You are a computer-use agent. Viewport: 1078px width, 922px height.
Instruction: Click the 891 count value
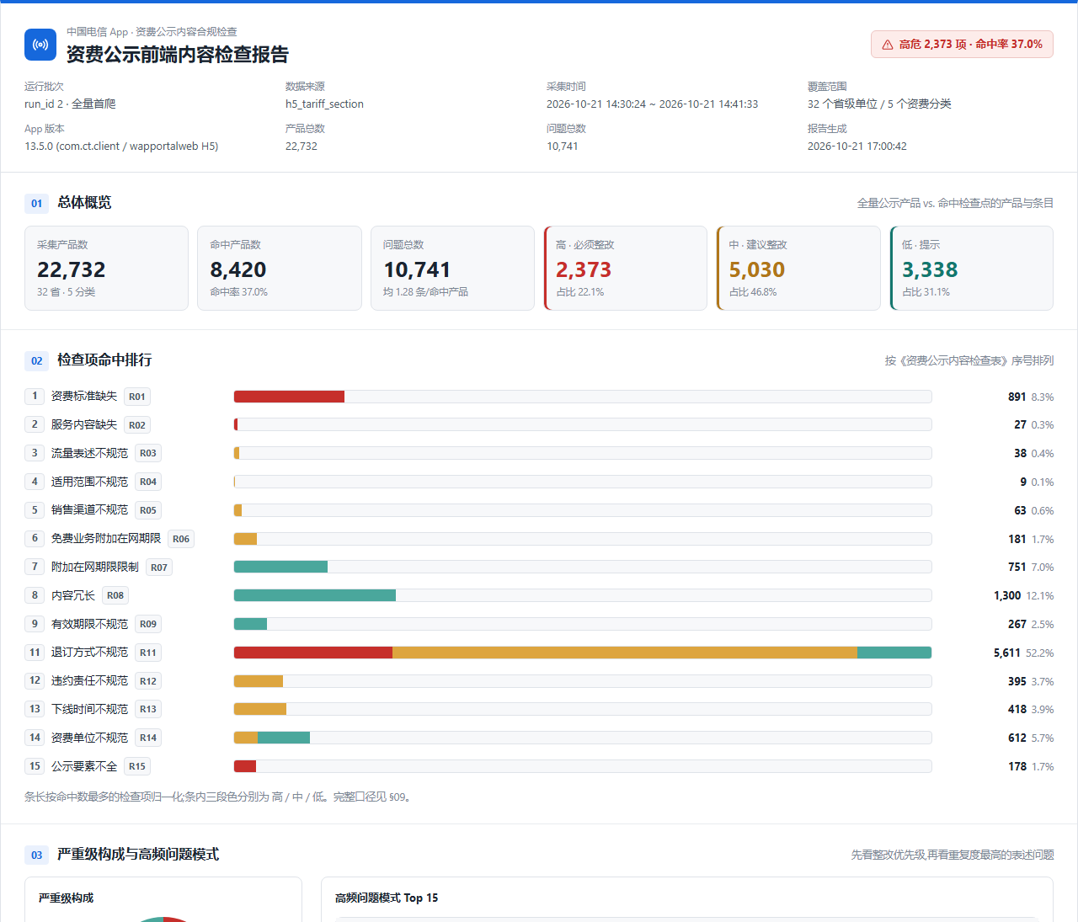[1017, 397]
